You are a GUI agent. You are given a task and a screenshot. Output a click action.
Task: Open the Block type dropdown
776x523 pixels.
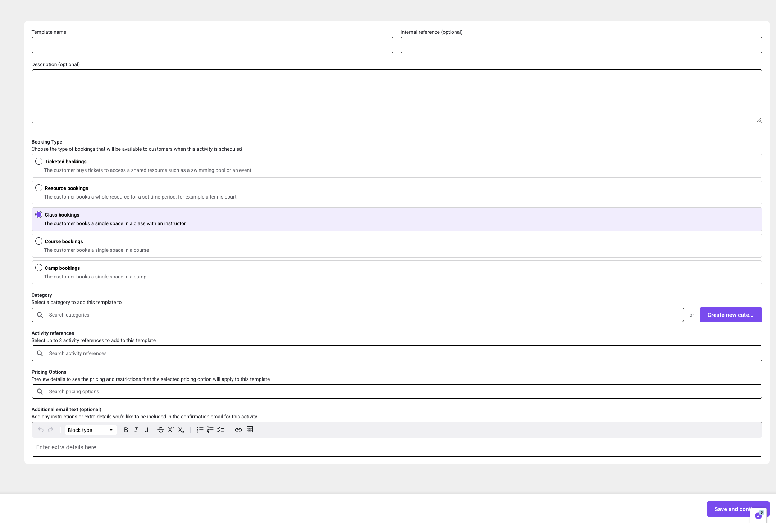(x=91, y=430)
